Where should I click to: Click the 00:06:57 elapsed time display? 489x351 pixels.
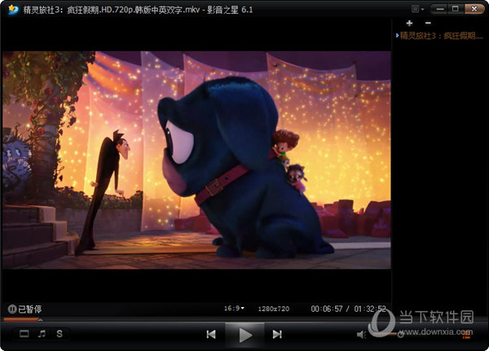pos(327,309)
